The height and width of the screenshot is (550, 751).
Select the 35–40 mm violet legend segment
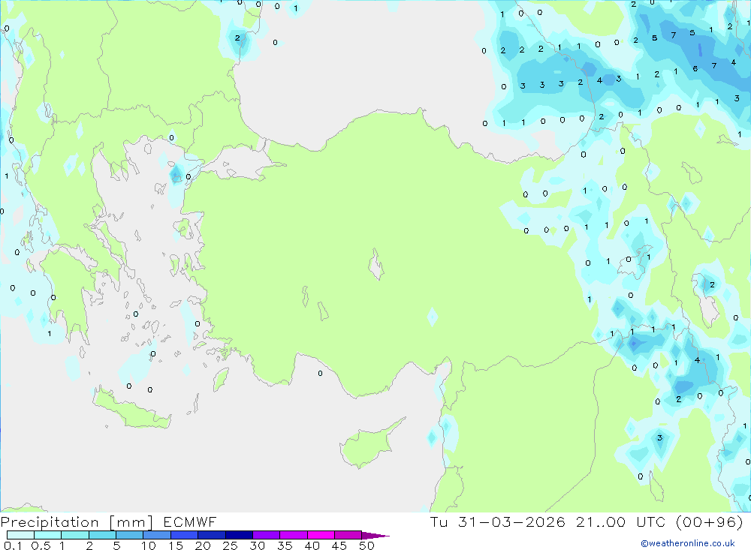[x=293, y=535]
